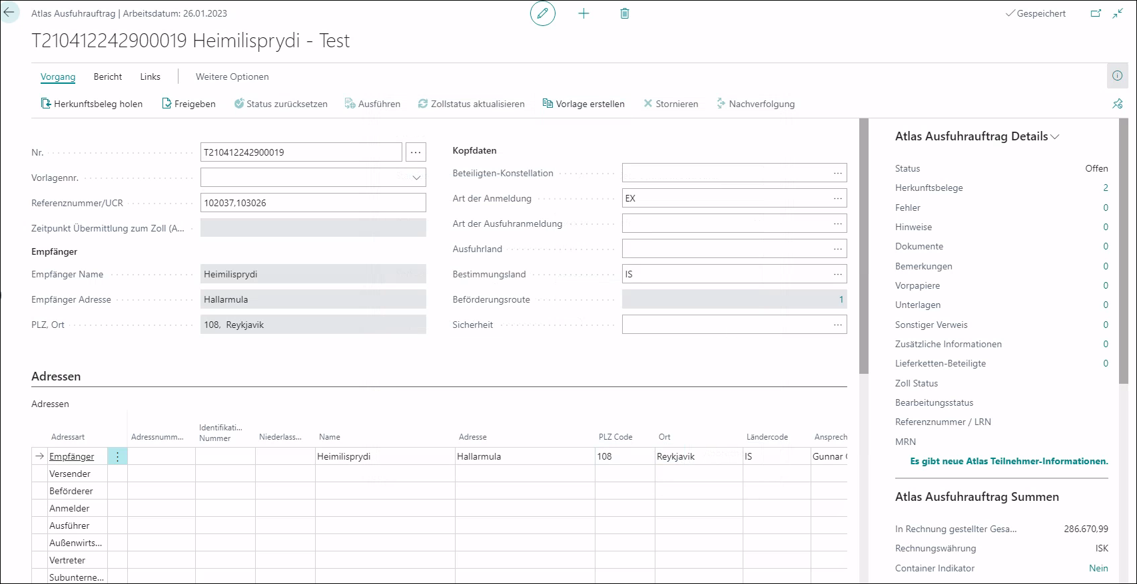Screen dimensions: 1137x584
Task: Open Ausfuhrland lookup ellipsis
Action: click(x=837, y=249)
